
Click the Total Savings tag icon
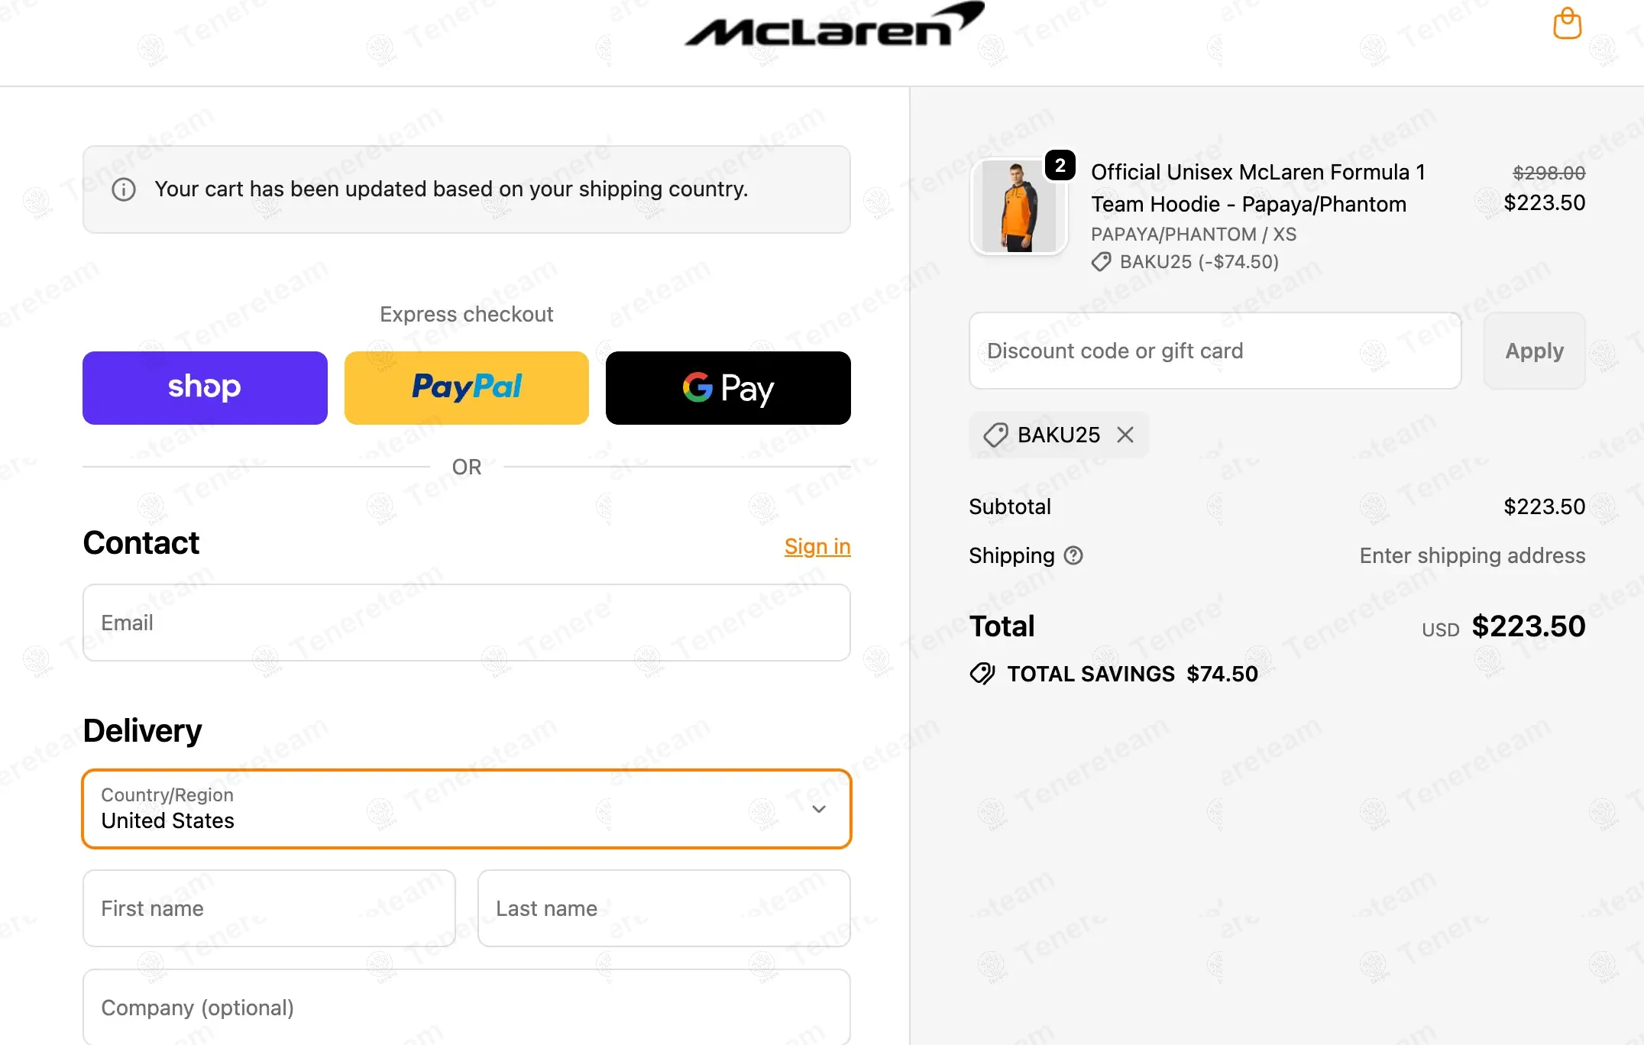[x=982, y=674]
